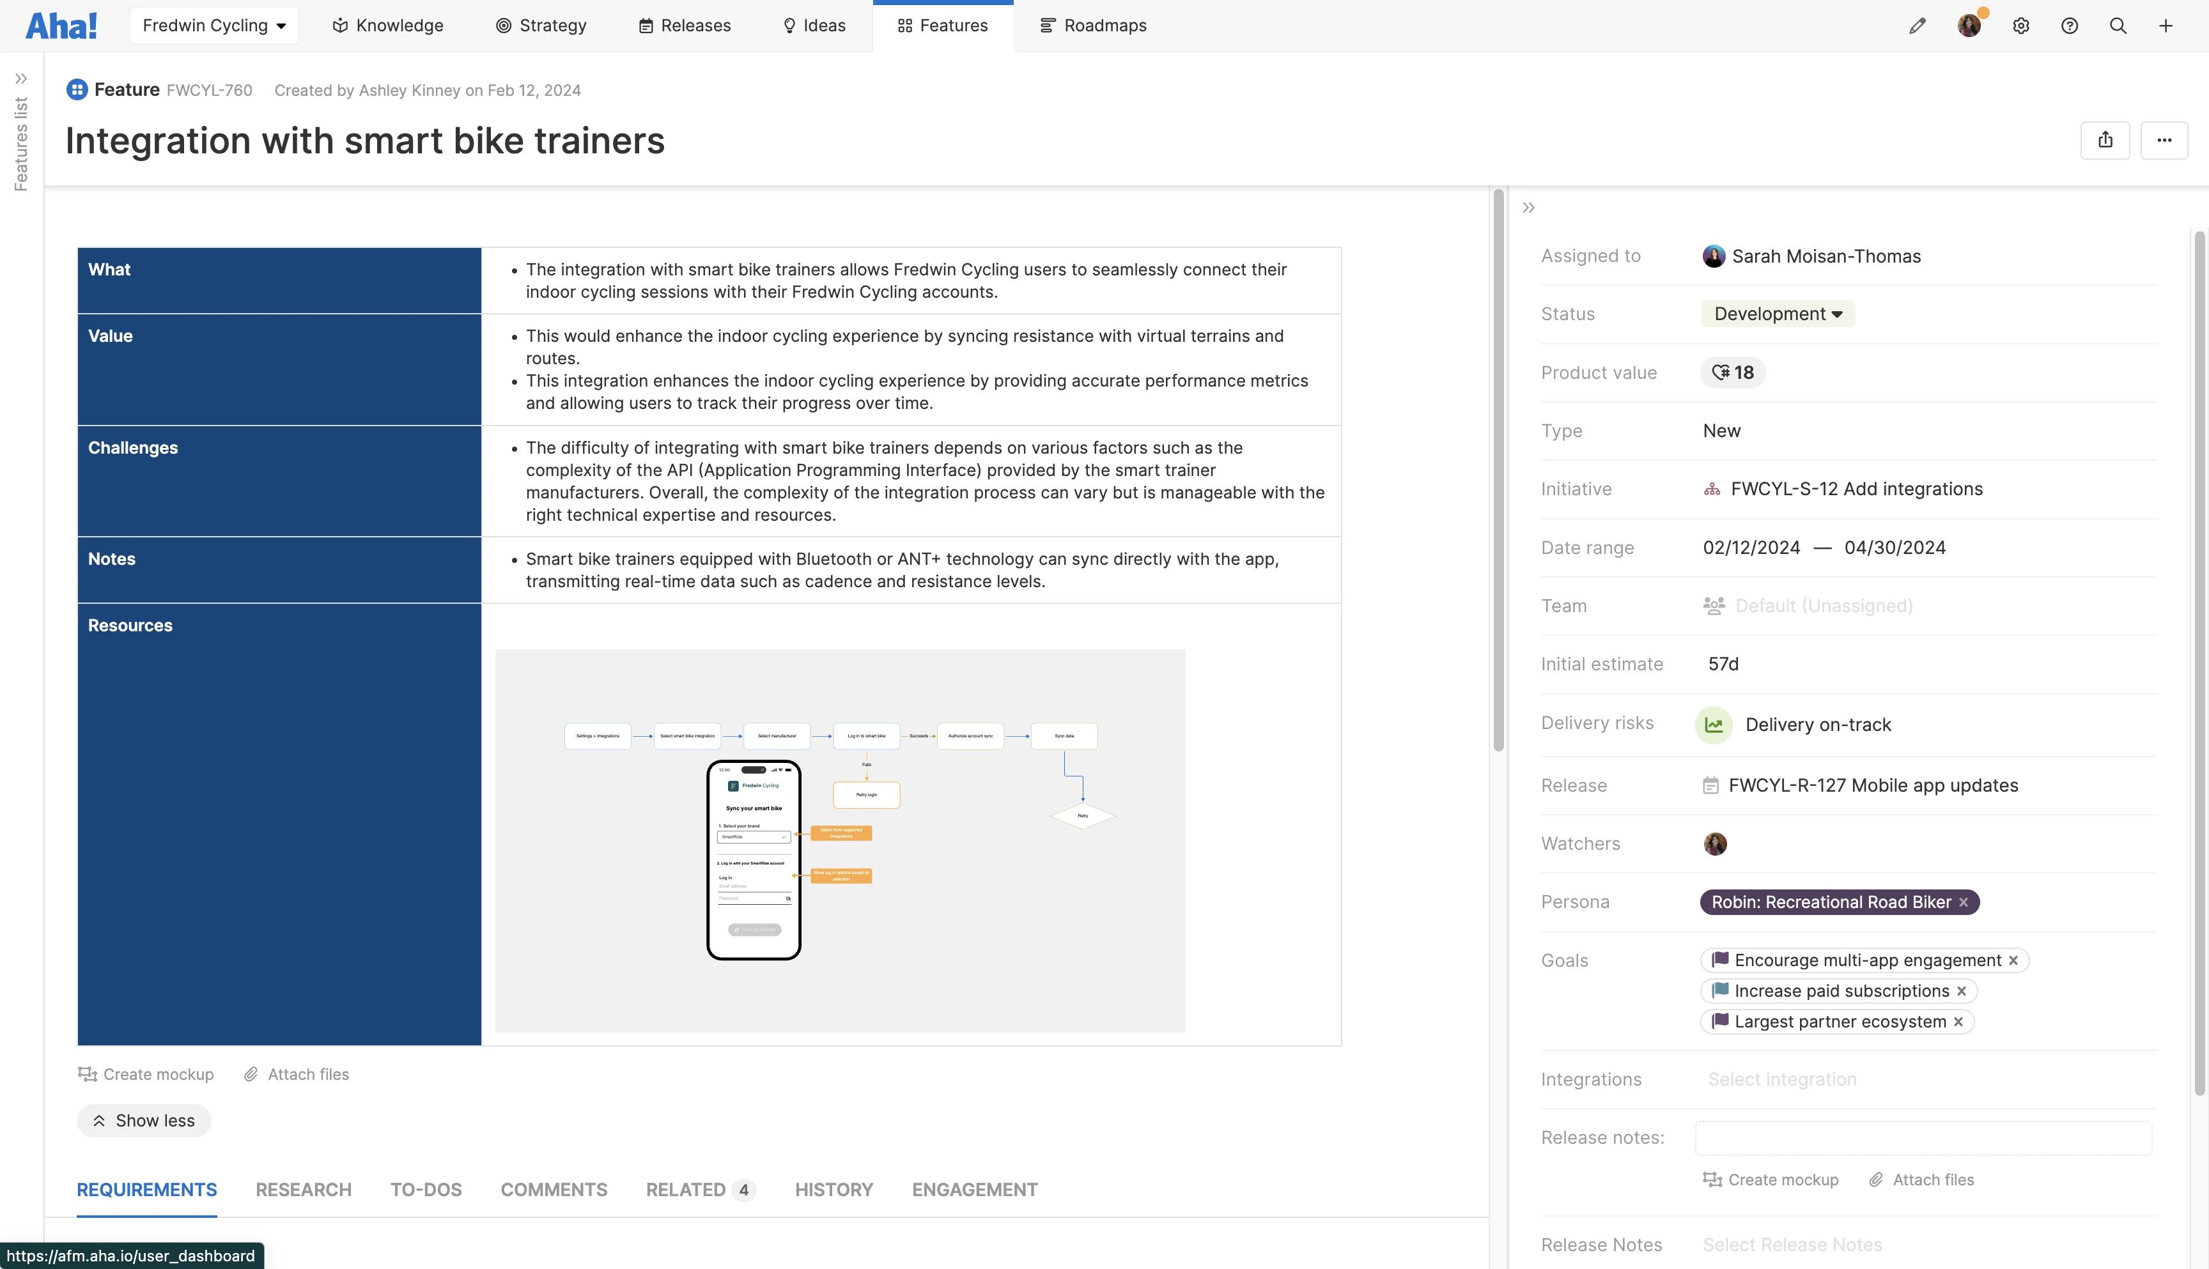Image resolution: width=2209 pixels, height=1269 pixels.
Task: Open the global search icon
Action: (2118, 26)
